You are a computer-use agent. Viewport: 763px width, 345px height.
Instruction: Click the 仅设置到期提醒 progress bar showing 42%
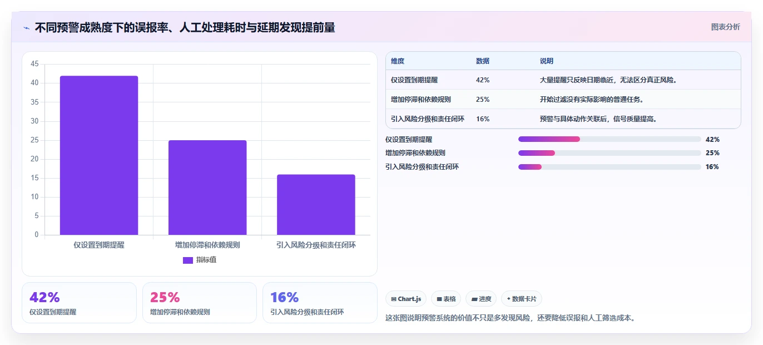(x=610, y=139)
